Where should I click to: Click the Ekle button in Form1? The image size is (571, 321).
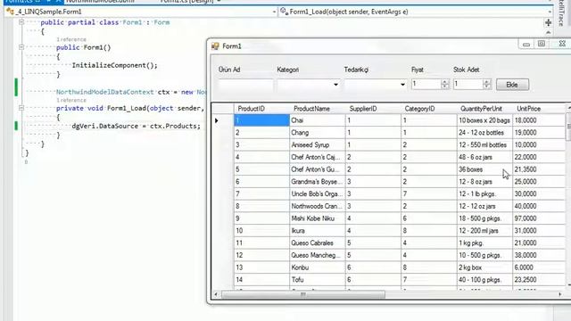point(512,85)
